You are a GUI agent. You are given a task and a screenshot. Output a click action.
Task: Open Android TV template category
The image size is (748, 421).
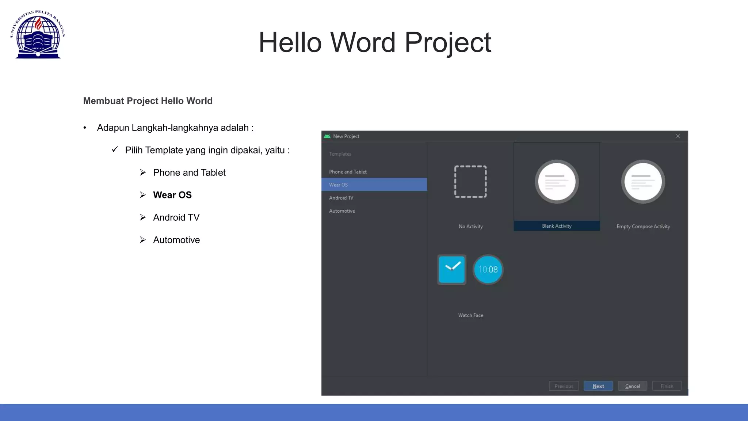click(341, 198)
